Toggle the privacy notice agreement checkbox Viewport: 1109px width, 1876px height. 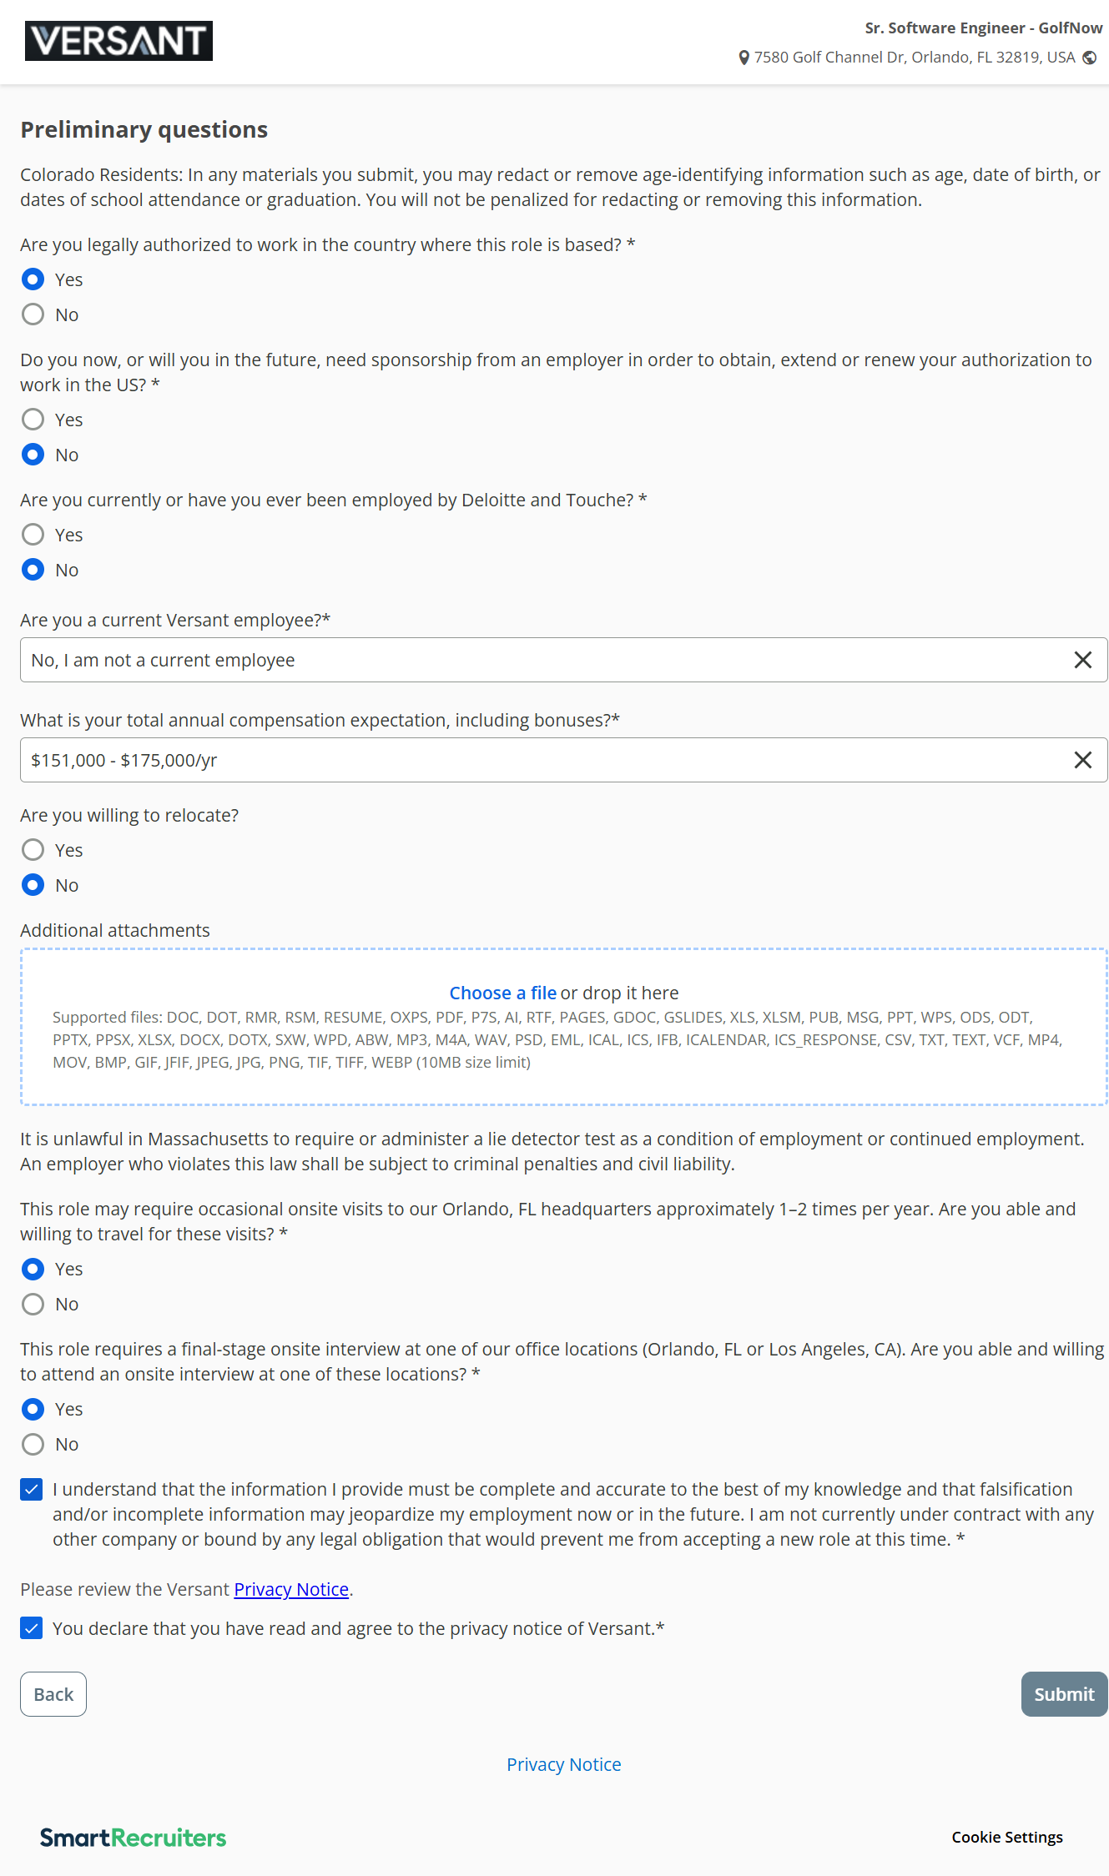(x=32, y=1628)
